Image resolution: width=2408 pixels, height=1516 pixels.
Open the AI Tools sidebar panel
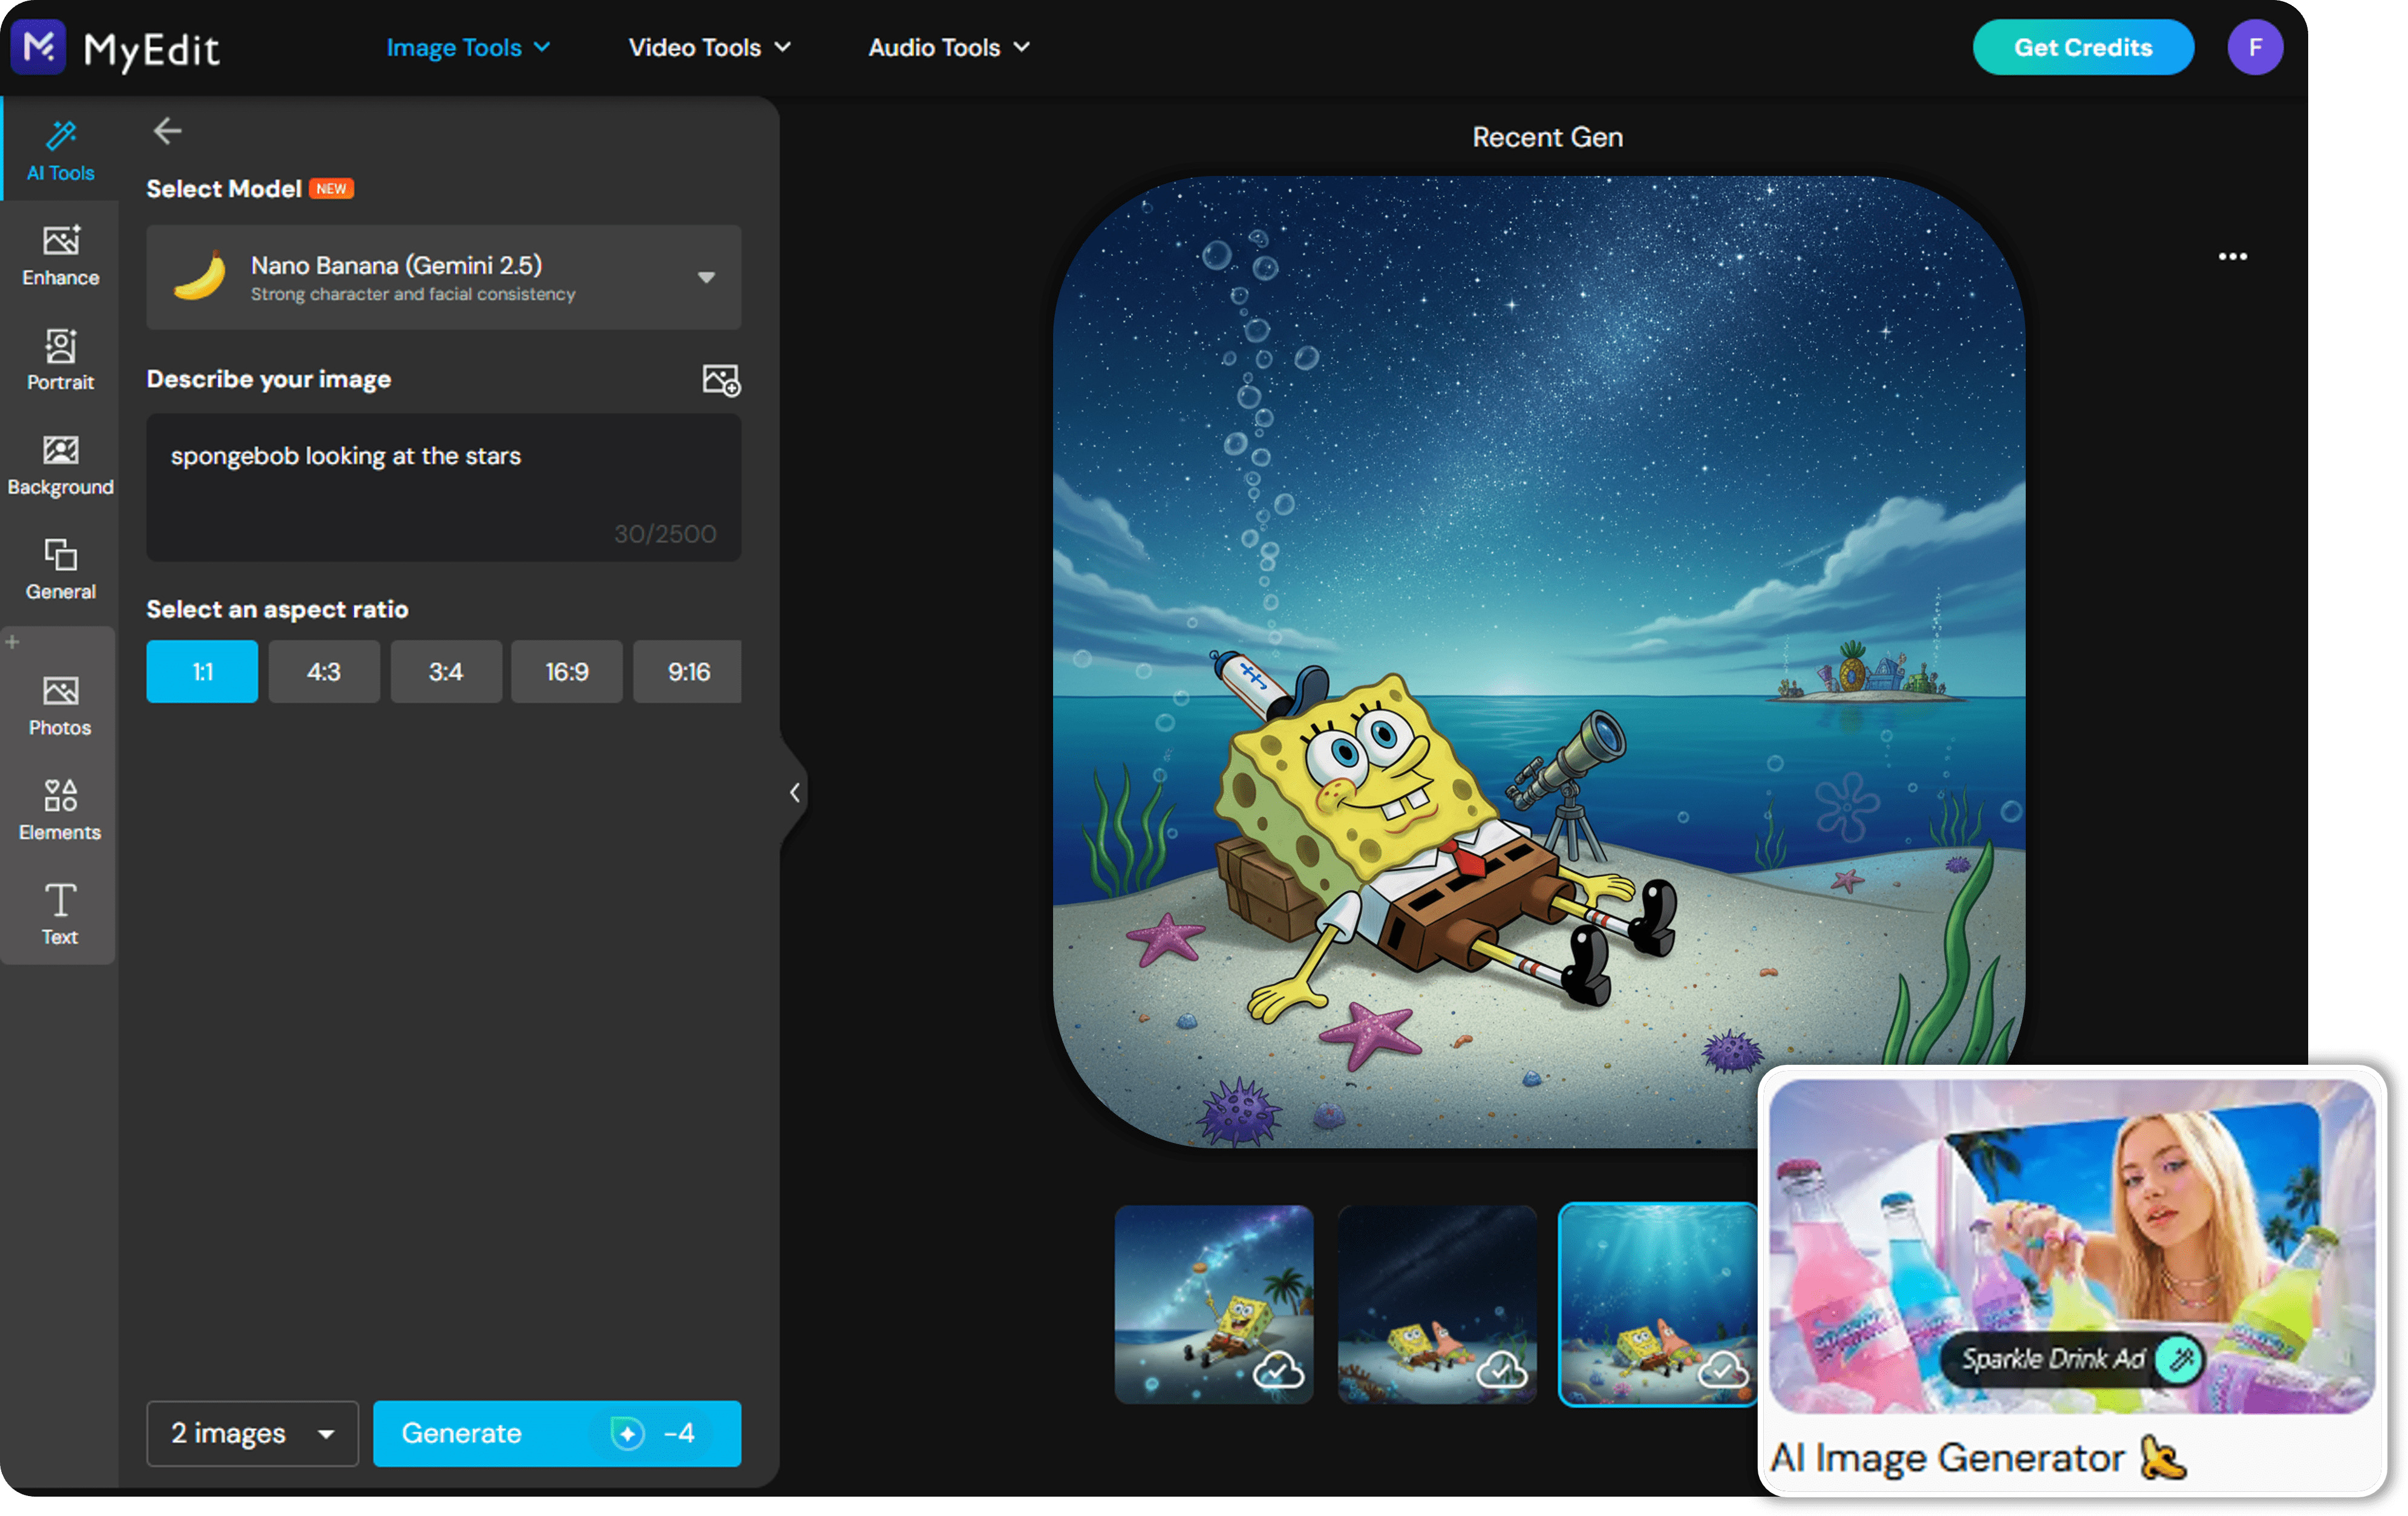(x=60, y=148)
